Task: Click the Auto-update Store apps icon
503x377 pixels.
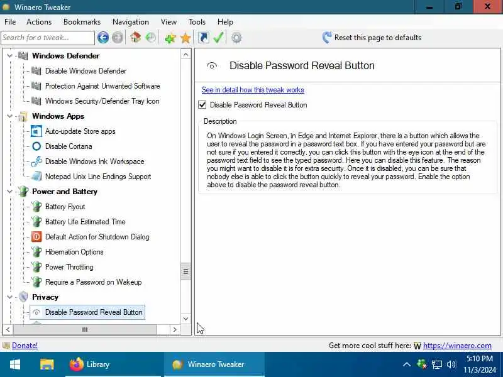Action: [36, 131]
